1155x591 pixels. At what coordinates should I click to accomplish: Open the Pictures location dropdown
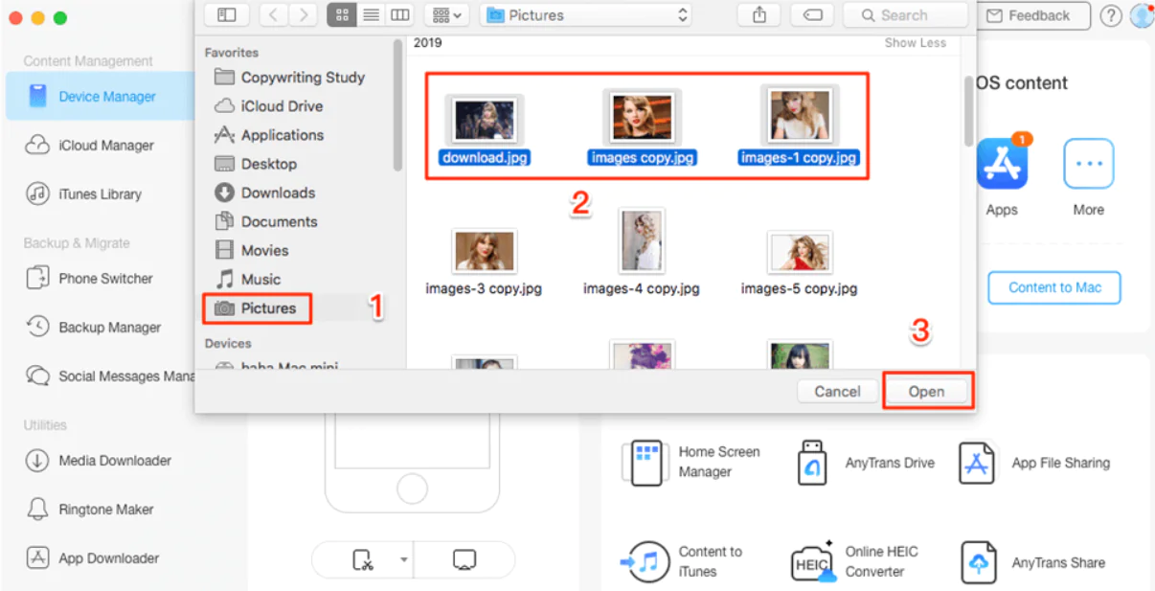pyautogui.click(x=585, y=15)
